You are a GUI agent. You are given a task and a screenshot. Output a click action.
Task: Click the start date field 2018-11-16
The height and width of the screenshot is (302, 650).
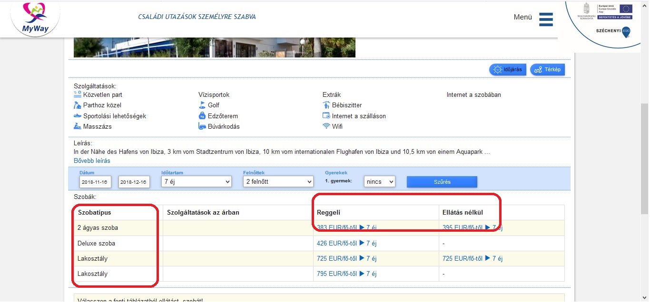click(94, 182)
